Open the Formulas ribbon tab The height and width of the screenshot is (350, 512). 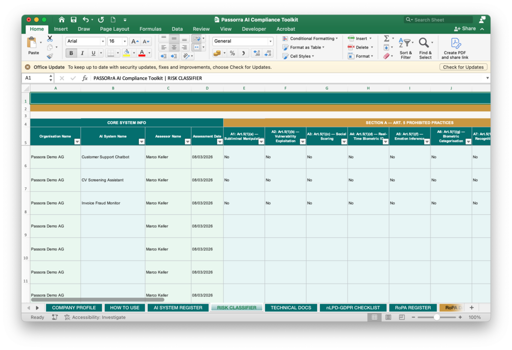pyautogui.click(x=150, y=29)
